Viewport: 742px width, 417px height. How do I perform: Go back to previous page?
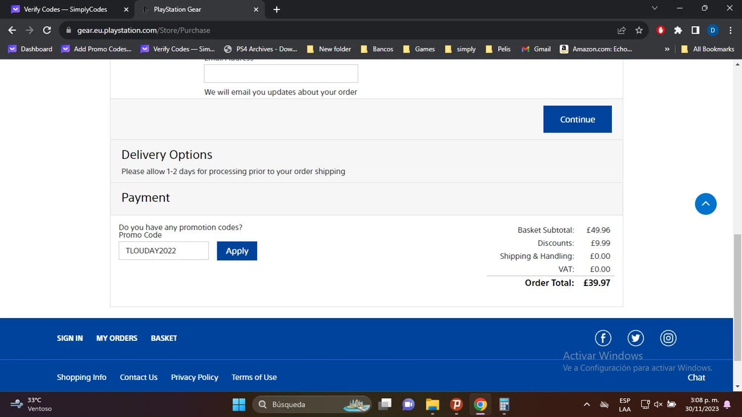tap(12, 30)
